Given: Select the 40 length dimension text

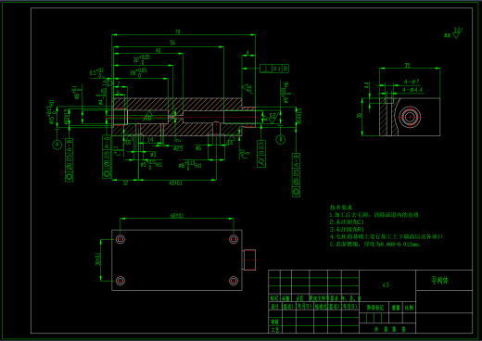Looking at the screenshot, I should pos(159,50).
